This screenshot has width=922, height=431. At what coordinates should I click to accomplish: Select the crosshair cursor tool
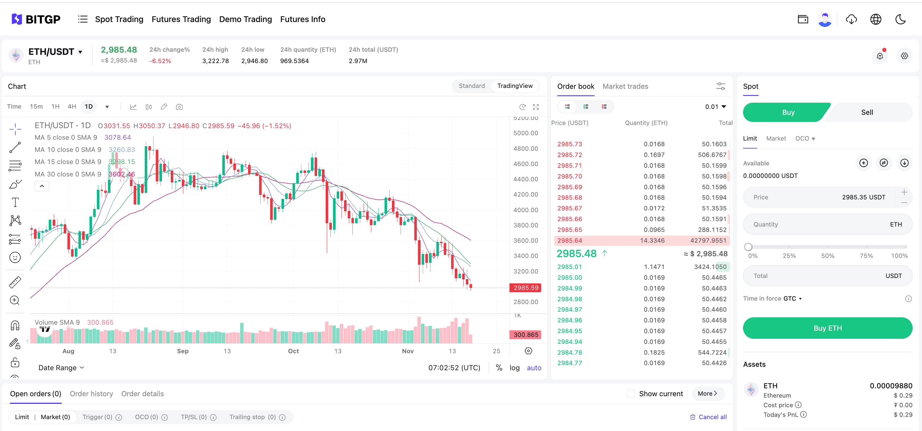point(15,129)
